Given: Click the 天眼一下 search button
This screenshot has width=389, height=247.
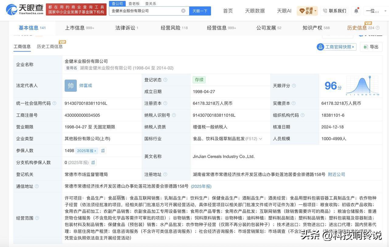Looking at the screenshot, I should click(200, 11).
